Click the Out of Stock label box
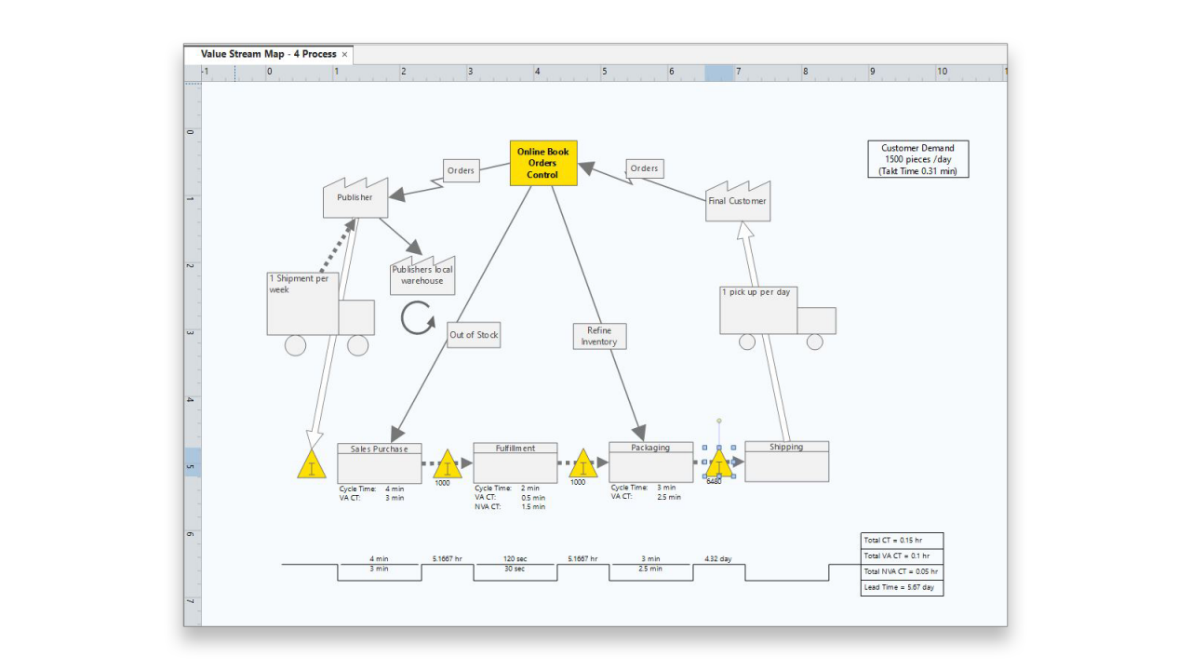 [x=473, y=335]
